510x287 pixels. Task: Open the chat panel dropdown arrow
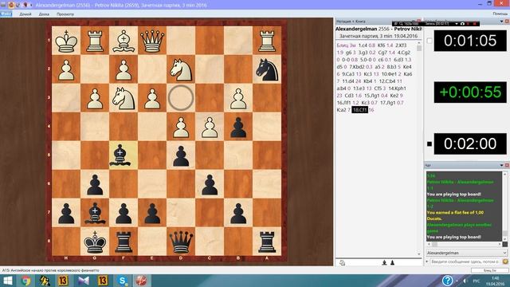501,166
